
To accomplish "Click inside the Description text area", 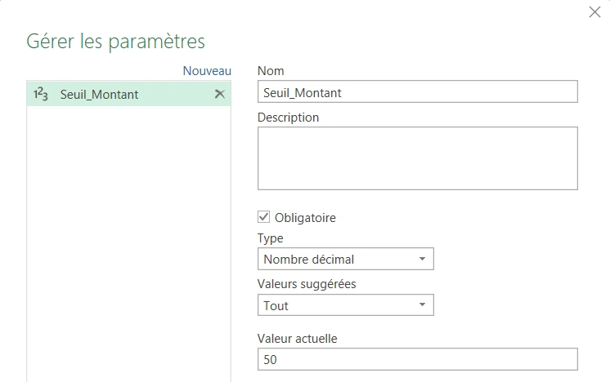I will pyautogui.click(x=417, y=158).
